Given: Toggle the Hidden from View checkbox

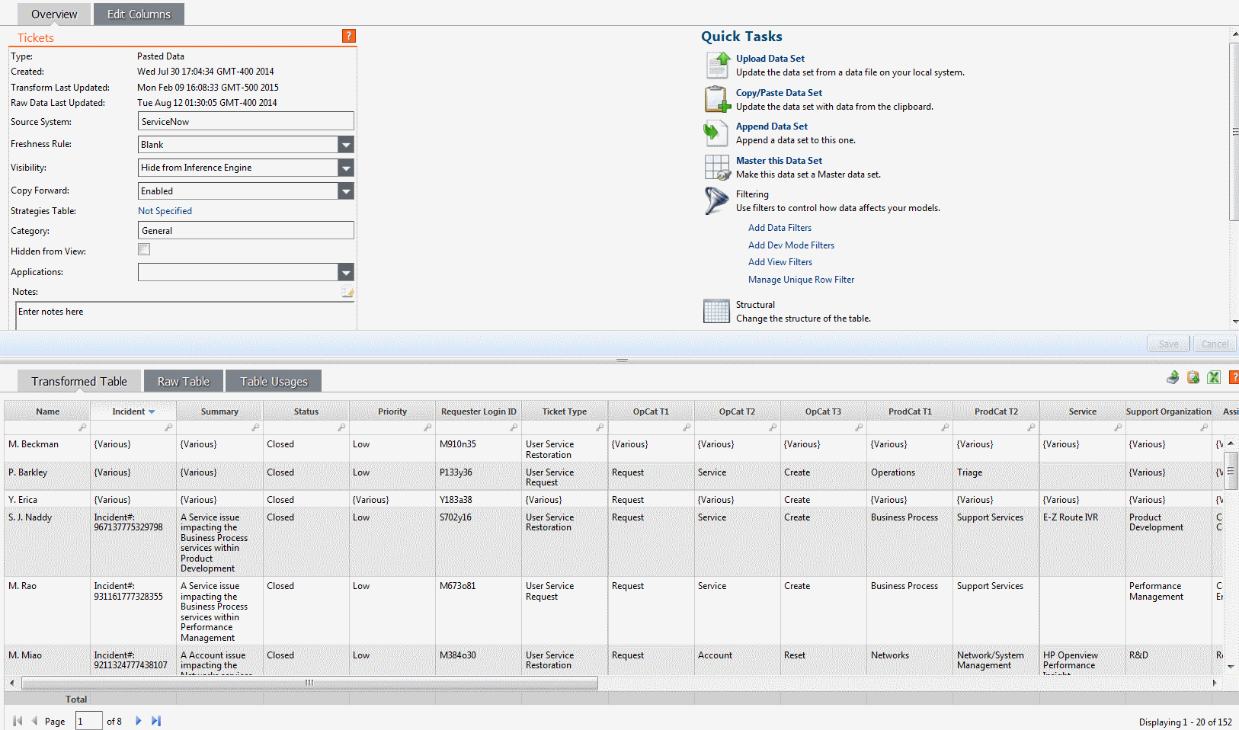Looking at the screenshot, I should pyautogui.click(x=144, y=249).
